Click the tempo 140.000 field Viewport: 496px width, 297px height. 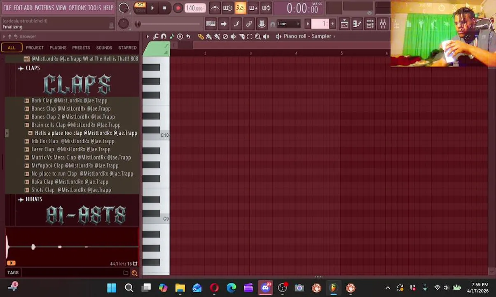[x=194, y=8]
